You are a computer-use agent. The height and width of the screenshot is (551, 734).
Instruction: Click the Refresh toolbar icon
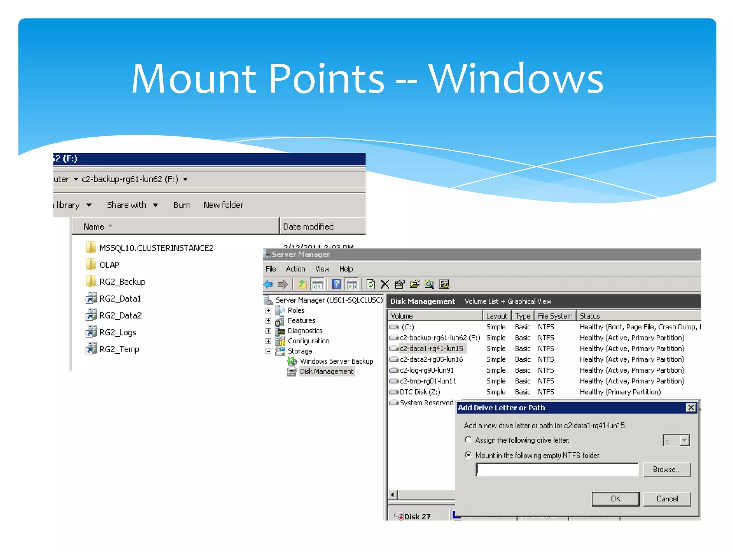[371, 284]
